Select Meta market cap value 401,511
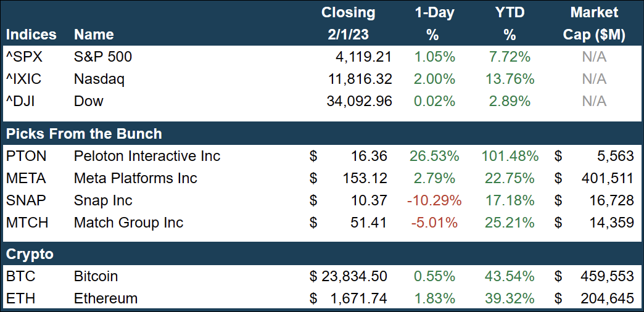The width and height of the screenshot is (644, 312). (x=607, y=179)
